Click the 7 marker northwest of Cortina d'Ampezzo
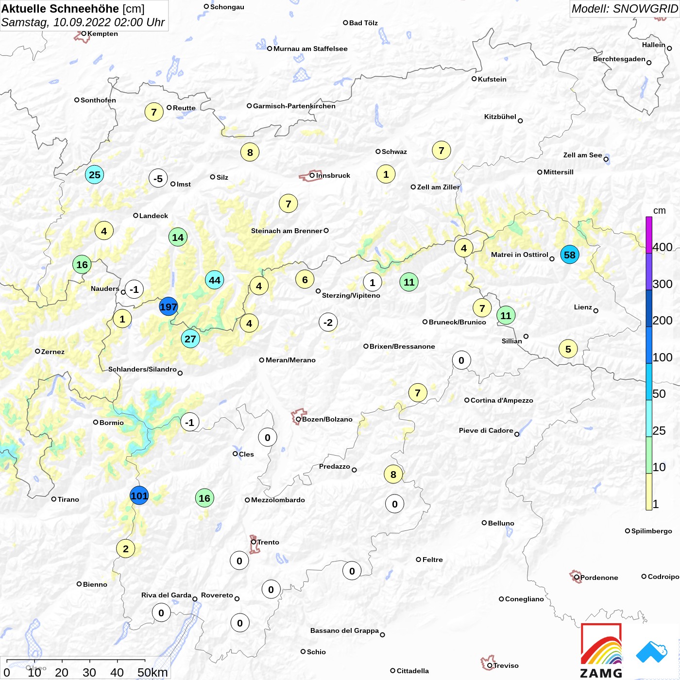Screen dimensions: 680x680 pos(418,393)
